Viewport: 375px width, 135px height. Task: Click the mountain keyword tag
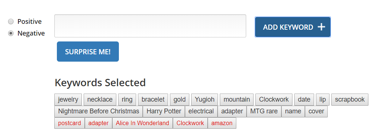[237, 99]
